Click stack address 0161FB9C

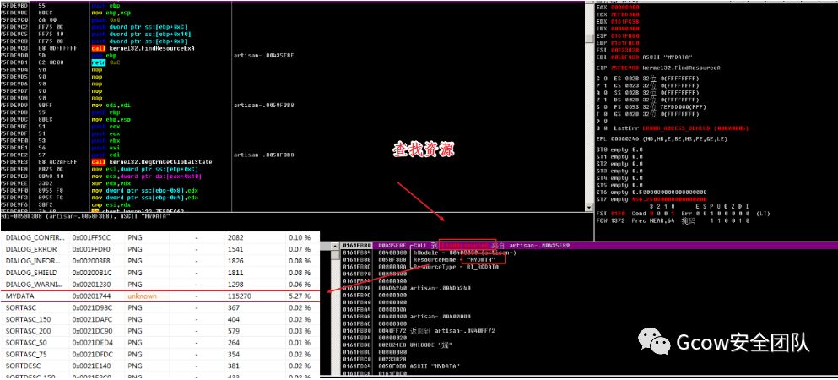(358, 295)
